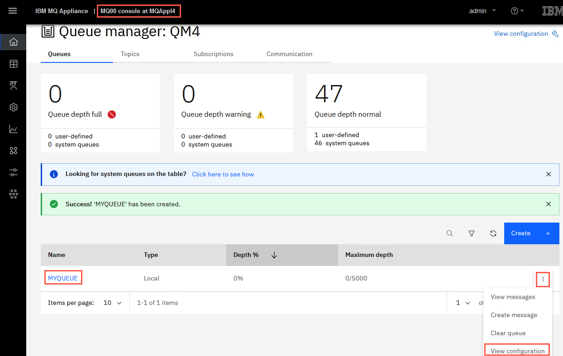Click the queue manager icon beside the title
Viewport: 563px width, 356px height.
[x=48, y=31]
